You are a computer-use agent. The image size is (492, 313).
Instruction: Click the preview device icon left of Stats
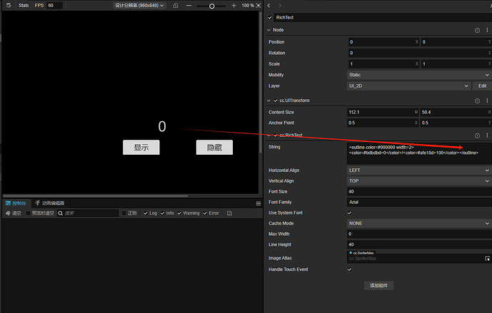click(x=9, y=5)
